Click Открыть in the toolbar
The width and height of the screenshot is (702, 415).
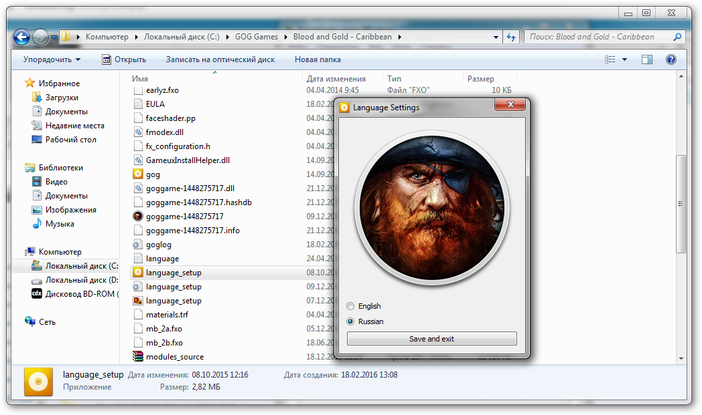point(124,59)
